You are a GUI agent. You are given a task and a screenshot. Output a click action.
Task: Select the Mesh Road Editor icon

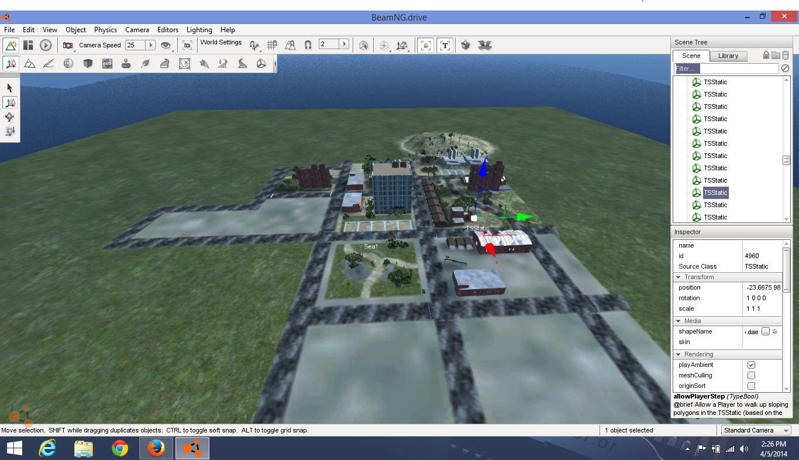pos(165,64)
